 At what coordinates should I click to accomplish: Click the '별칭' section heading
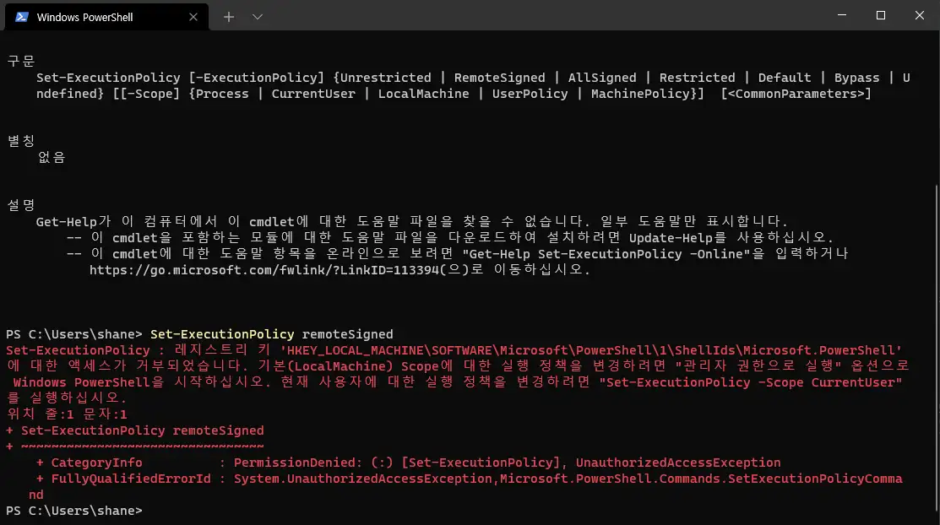click(21, 141)
